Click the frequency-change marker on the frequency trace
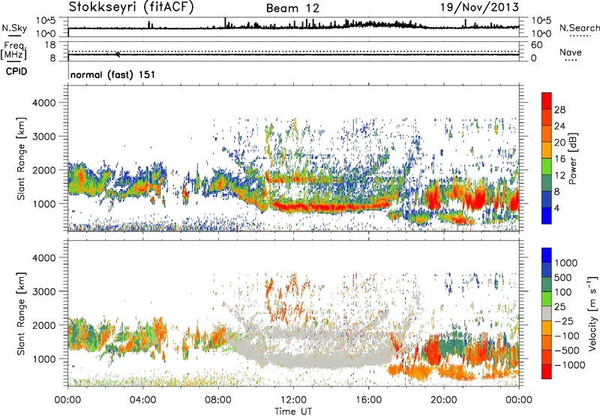Viewport: 600px width, 416px height. pos(118,54)
